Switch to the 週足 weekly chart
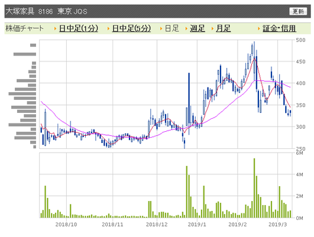The image size is (314, 237). tap(198, 28)
